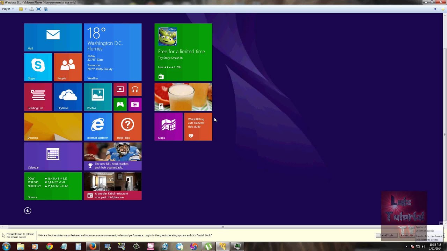Open the Finance tile showing DOW

pyautogui.click(x=53, y=186)
